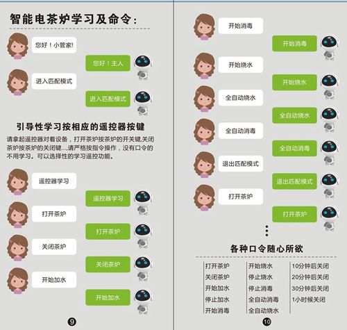Click the heading '各种口令随心所欲'

[x=266, y=249]
